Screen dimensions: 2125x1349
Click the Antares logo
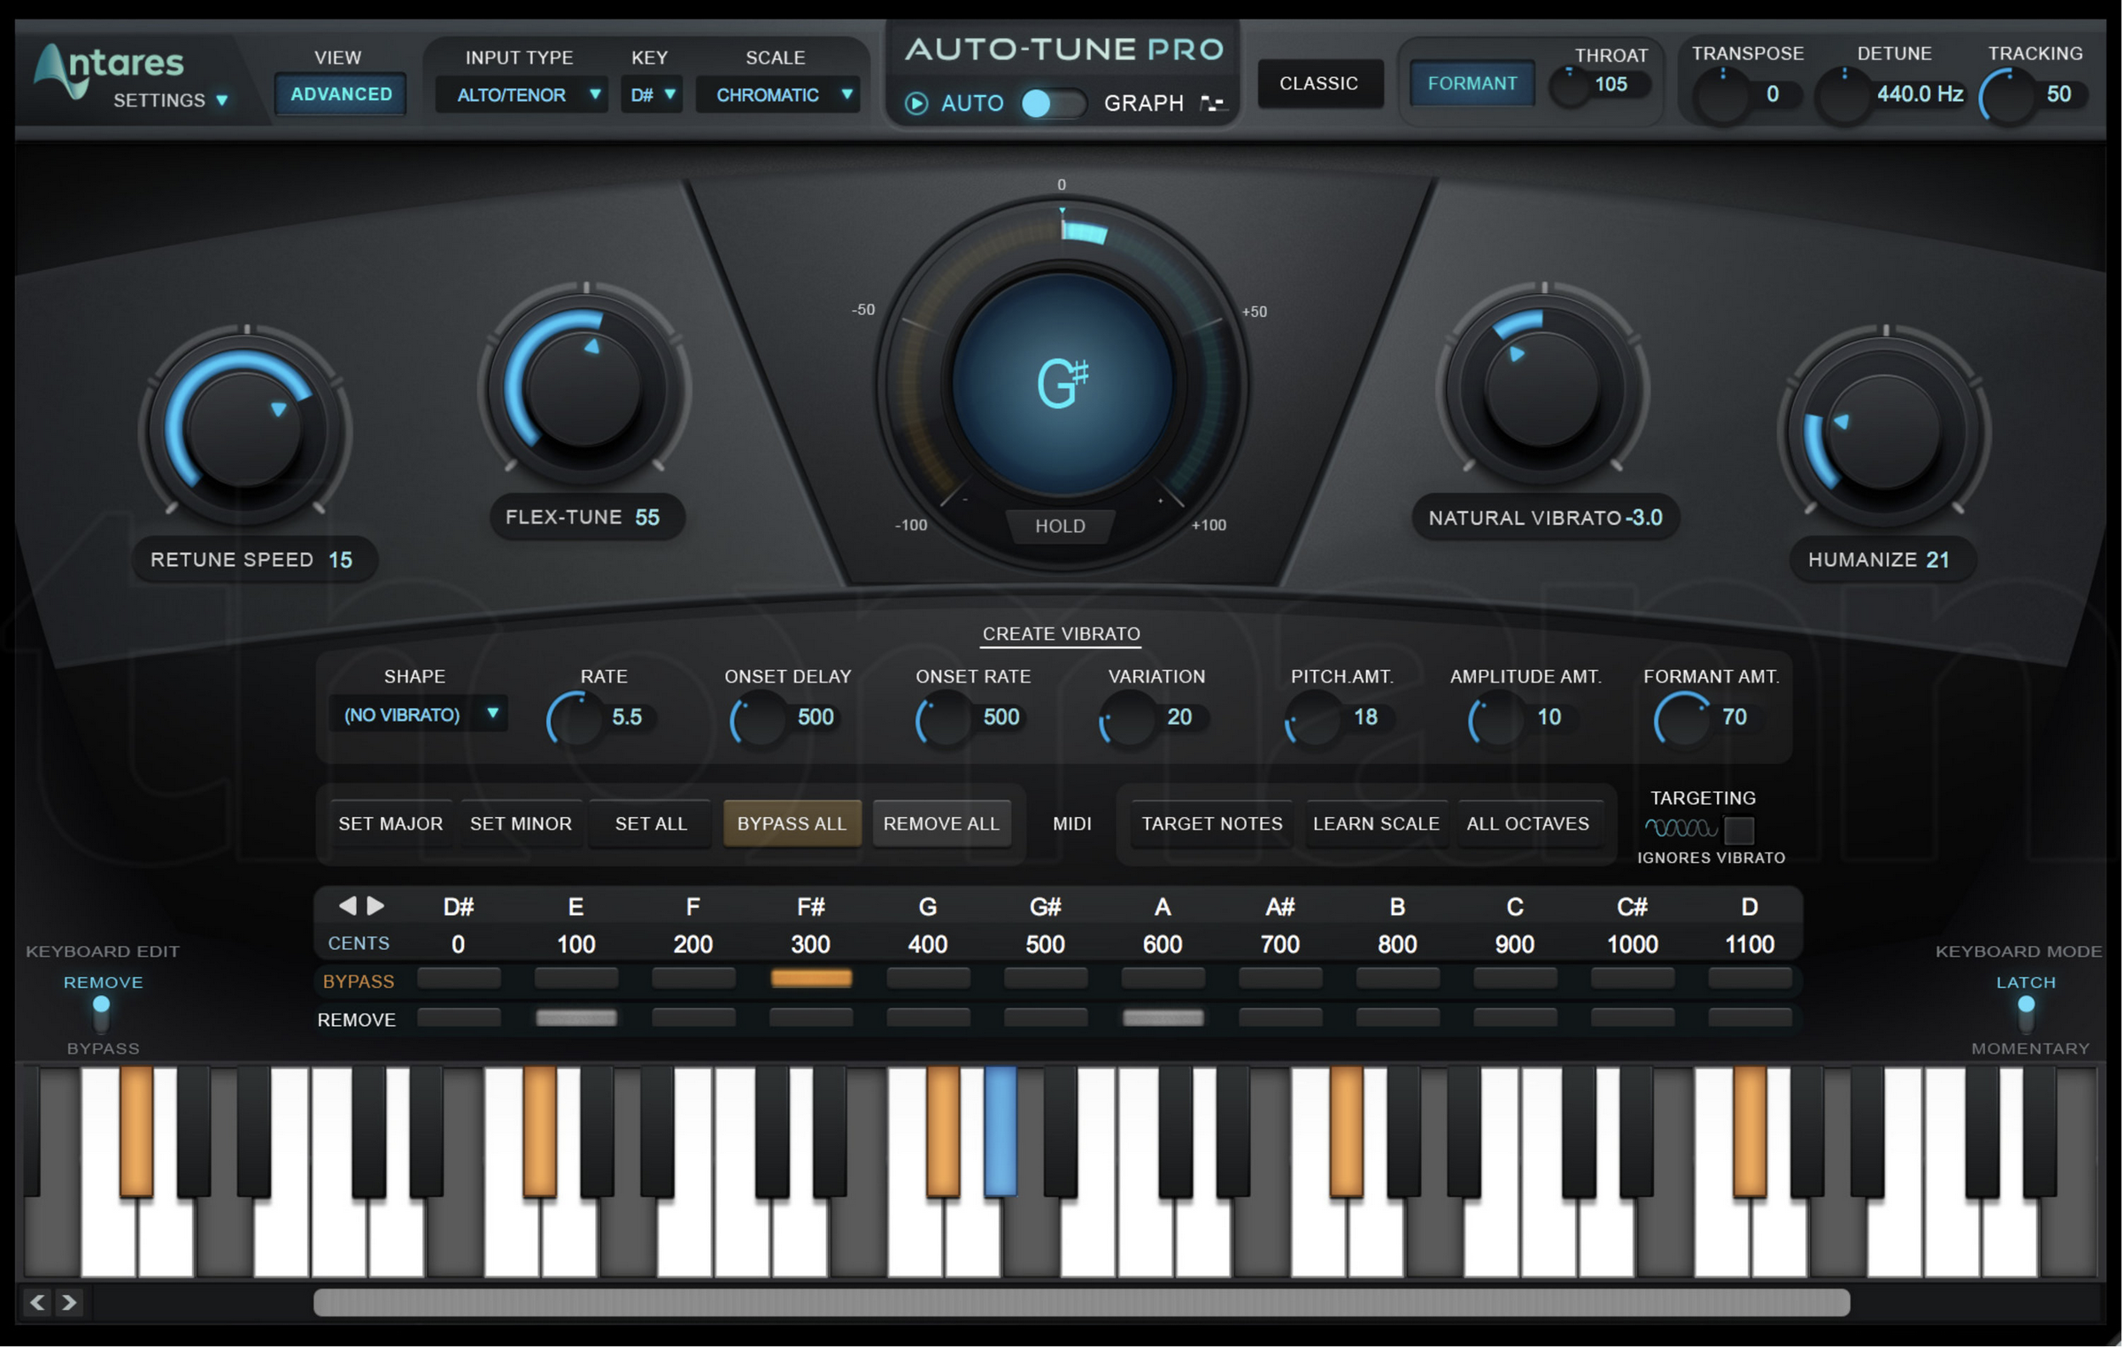pos(111,64)
